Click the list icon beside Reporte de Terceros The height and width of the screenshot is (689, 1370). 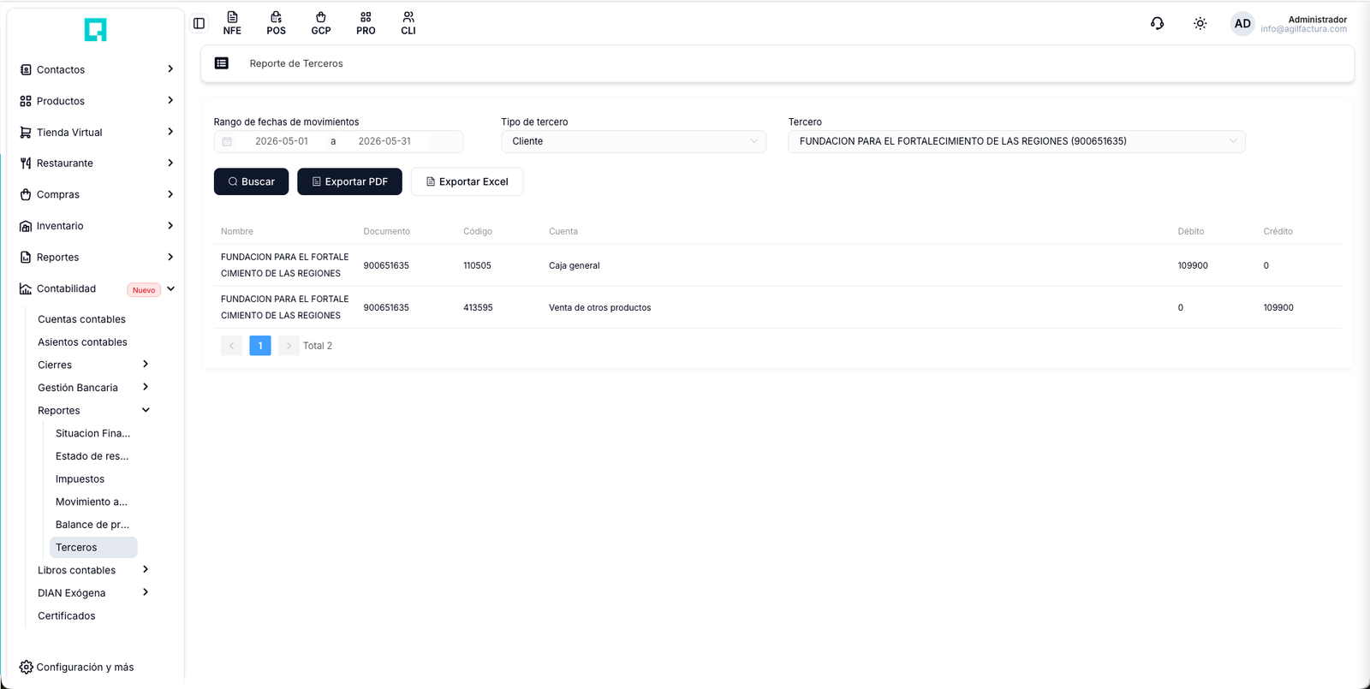coord(222,63)
